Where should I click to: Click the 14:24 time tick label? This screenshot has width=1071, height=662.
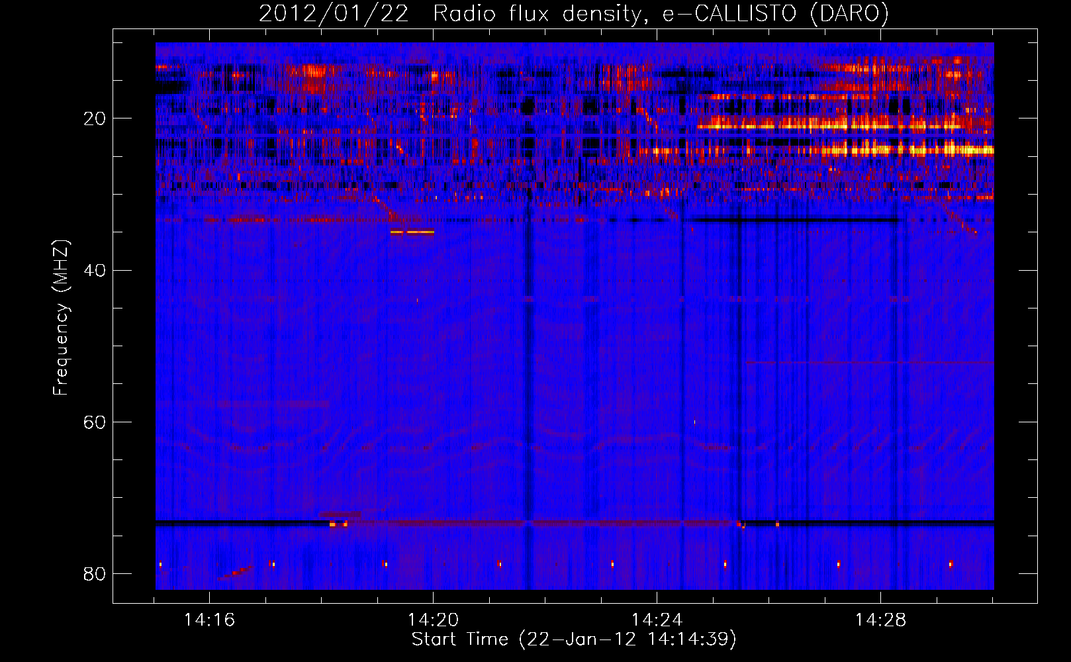pyautogui.click(x=657, y=620)
